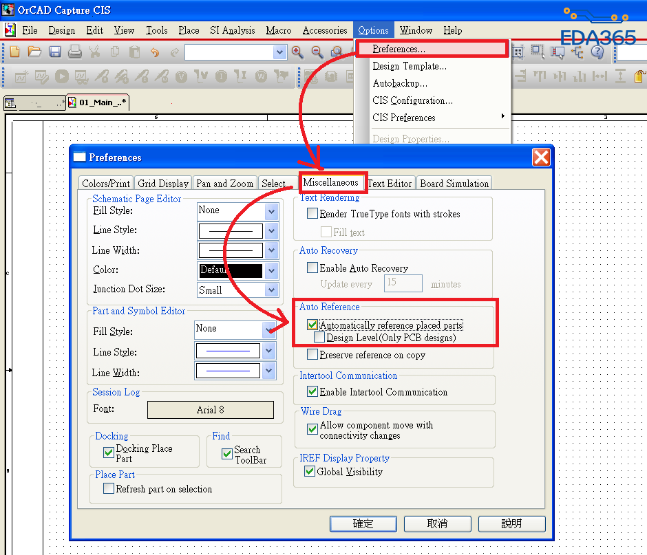Screen dimensions: 647x555
Task: Toggle Search ToolBar checkbox
Action: (x=227, y=454)
